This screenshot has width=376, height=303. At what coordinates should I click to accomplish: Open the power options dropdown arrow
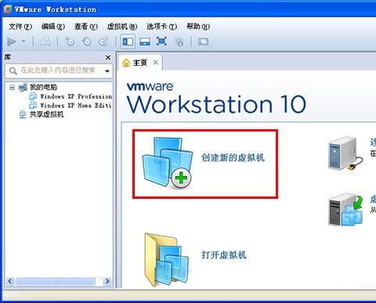coord(23,41)
